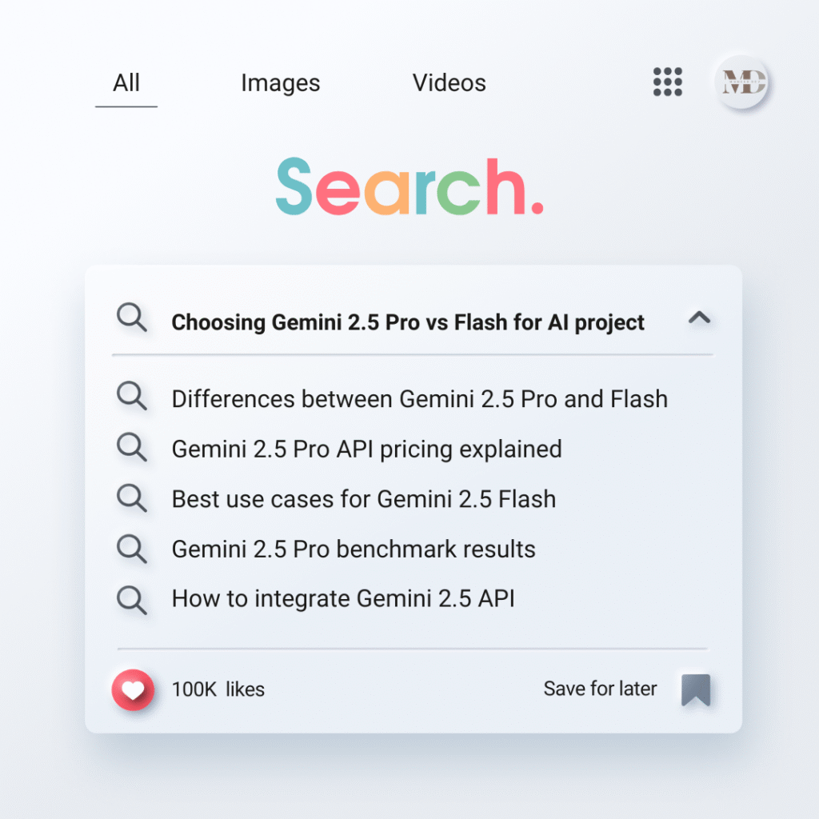The image size is (819, 819).
Task: Click the search icon beside main query
Action: (132, 318)
